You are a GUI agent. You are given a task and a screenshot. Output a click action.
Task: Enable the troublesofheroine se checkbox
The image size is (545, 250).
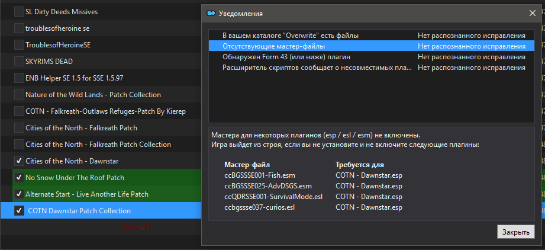point(19,28)
